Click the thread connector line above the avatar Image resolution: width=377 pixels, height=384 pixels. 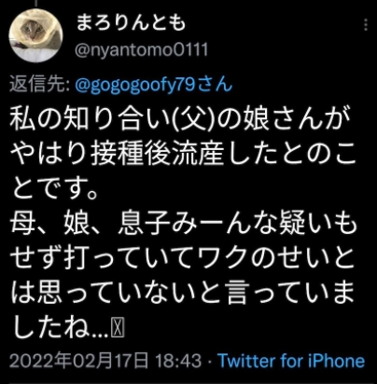coord(35,3)
